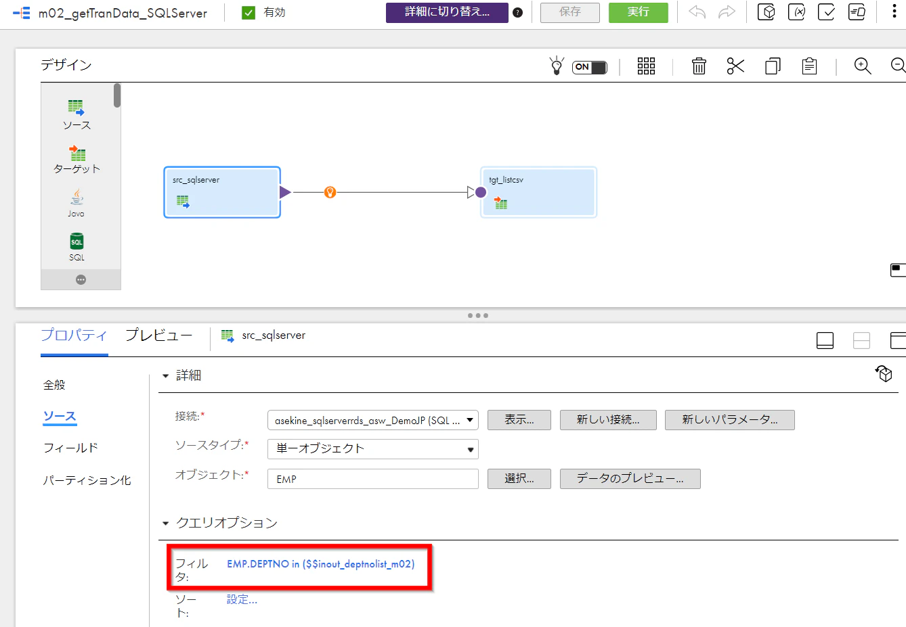Click the minimap toggle icon on canvas

[897, 270]
